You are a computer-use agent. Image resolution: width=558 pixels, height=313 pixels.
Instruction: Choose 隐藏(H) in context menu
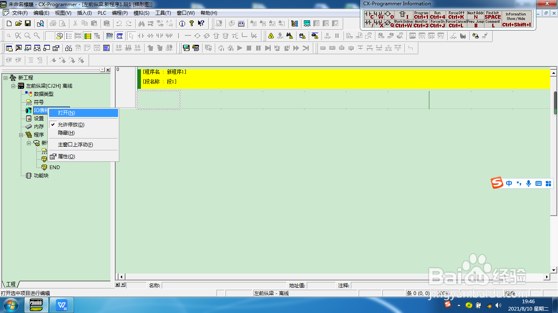pos(83,133)
